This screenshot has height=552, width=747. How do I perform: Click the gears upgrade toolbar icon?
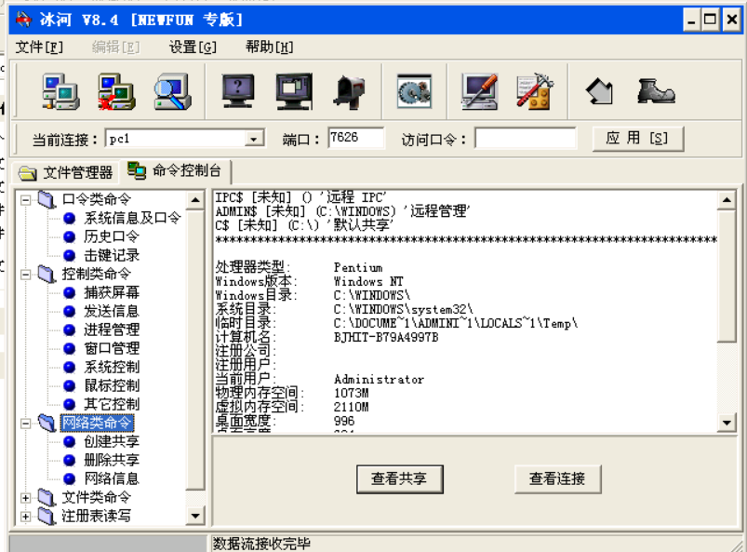pyautogui.click(x=415, y=91)
